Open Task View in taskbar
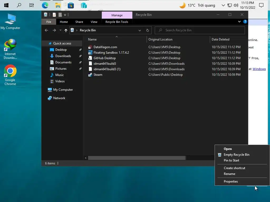The image size is (270, 202). coord(32,5)
